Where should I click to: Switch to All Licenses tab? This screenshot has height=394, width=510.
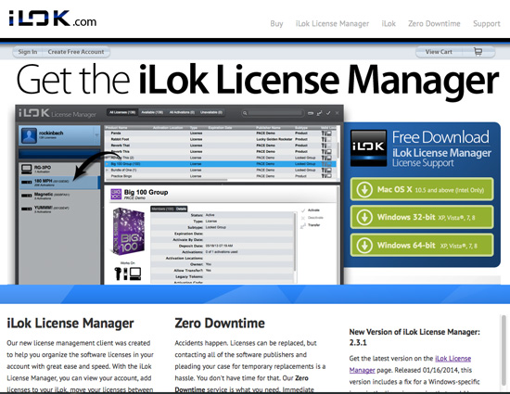click(x=122, y=112)
